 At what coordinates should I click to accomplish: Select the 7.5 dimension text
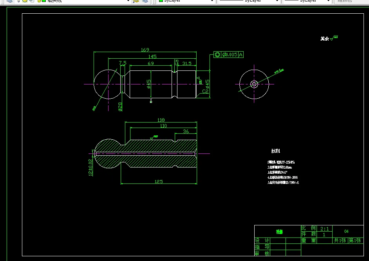[x=122, y=63]
